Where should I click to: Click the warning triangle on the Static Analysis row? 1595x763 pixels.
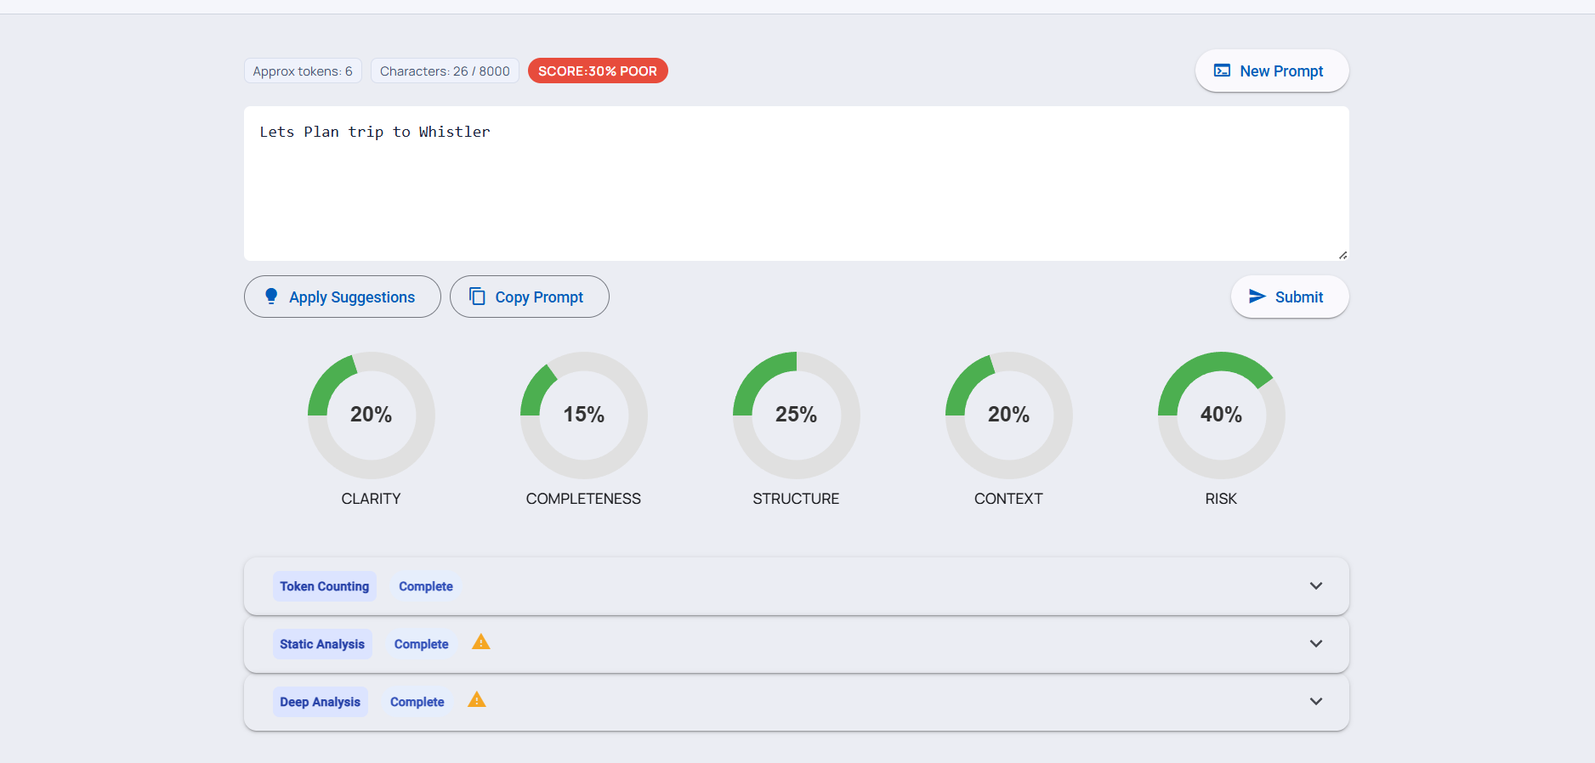(x=481, y=642)
